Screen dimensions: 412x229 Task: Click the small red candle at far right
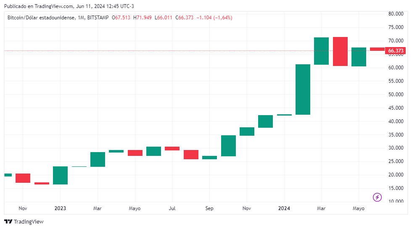tap(377, 49)
